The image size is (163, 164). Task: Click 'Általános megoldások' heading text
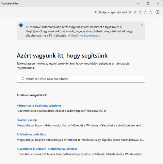[32, 95]
